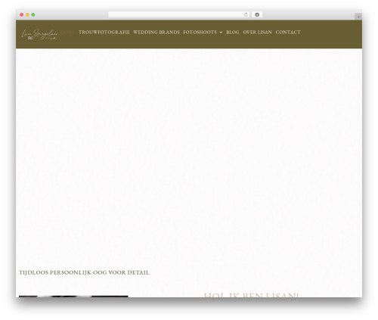The height and width of the screenshot is (320, 378).
Task: Minimize window with the yellow button
Action: [27, 15]
